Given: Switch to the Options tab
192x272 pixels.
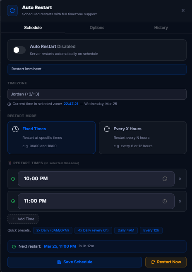Looking at the screenshot, I should click(97, 28).
